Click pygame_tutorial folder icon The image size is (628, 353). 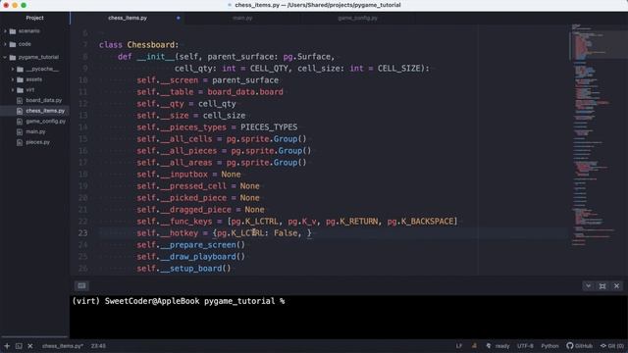pyautogui.click(x=13, y=57)
